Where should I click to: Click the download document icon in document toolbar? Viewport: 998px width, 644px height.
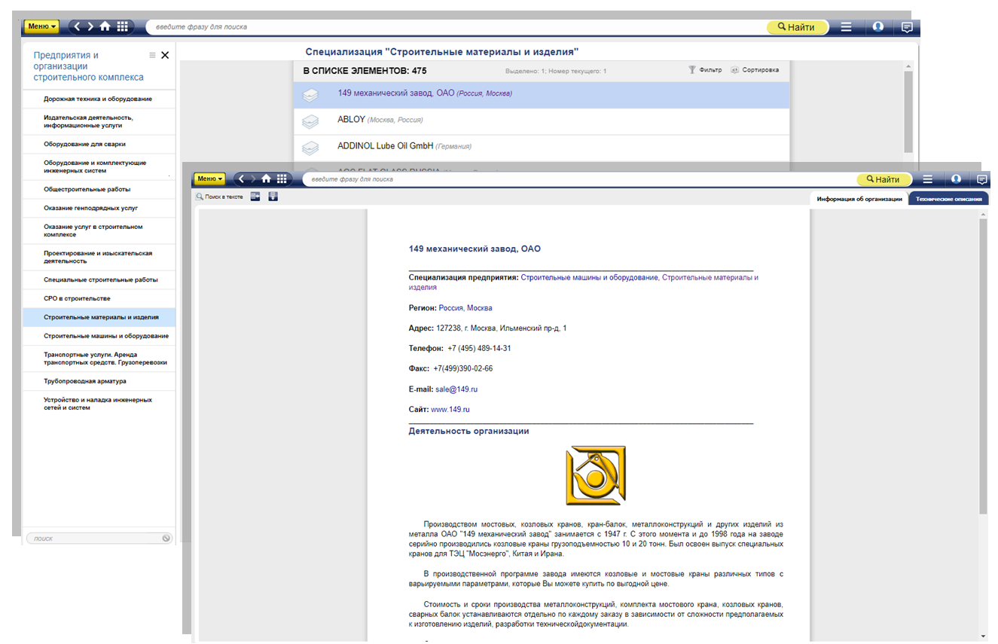click(273, 197)
